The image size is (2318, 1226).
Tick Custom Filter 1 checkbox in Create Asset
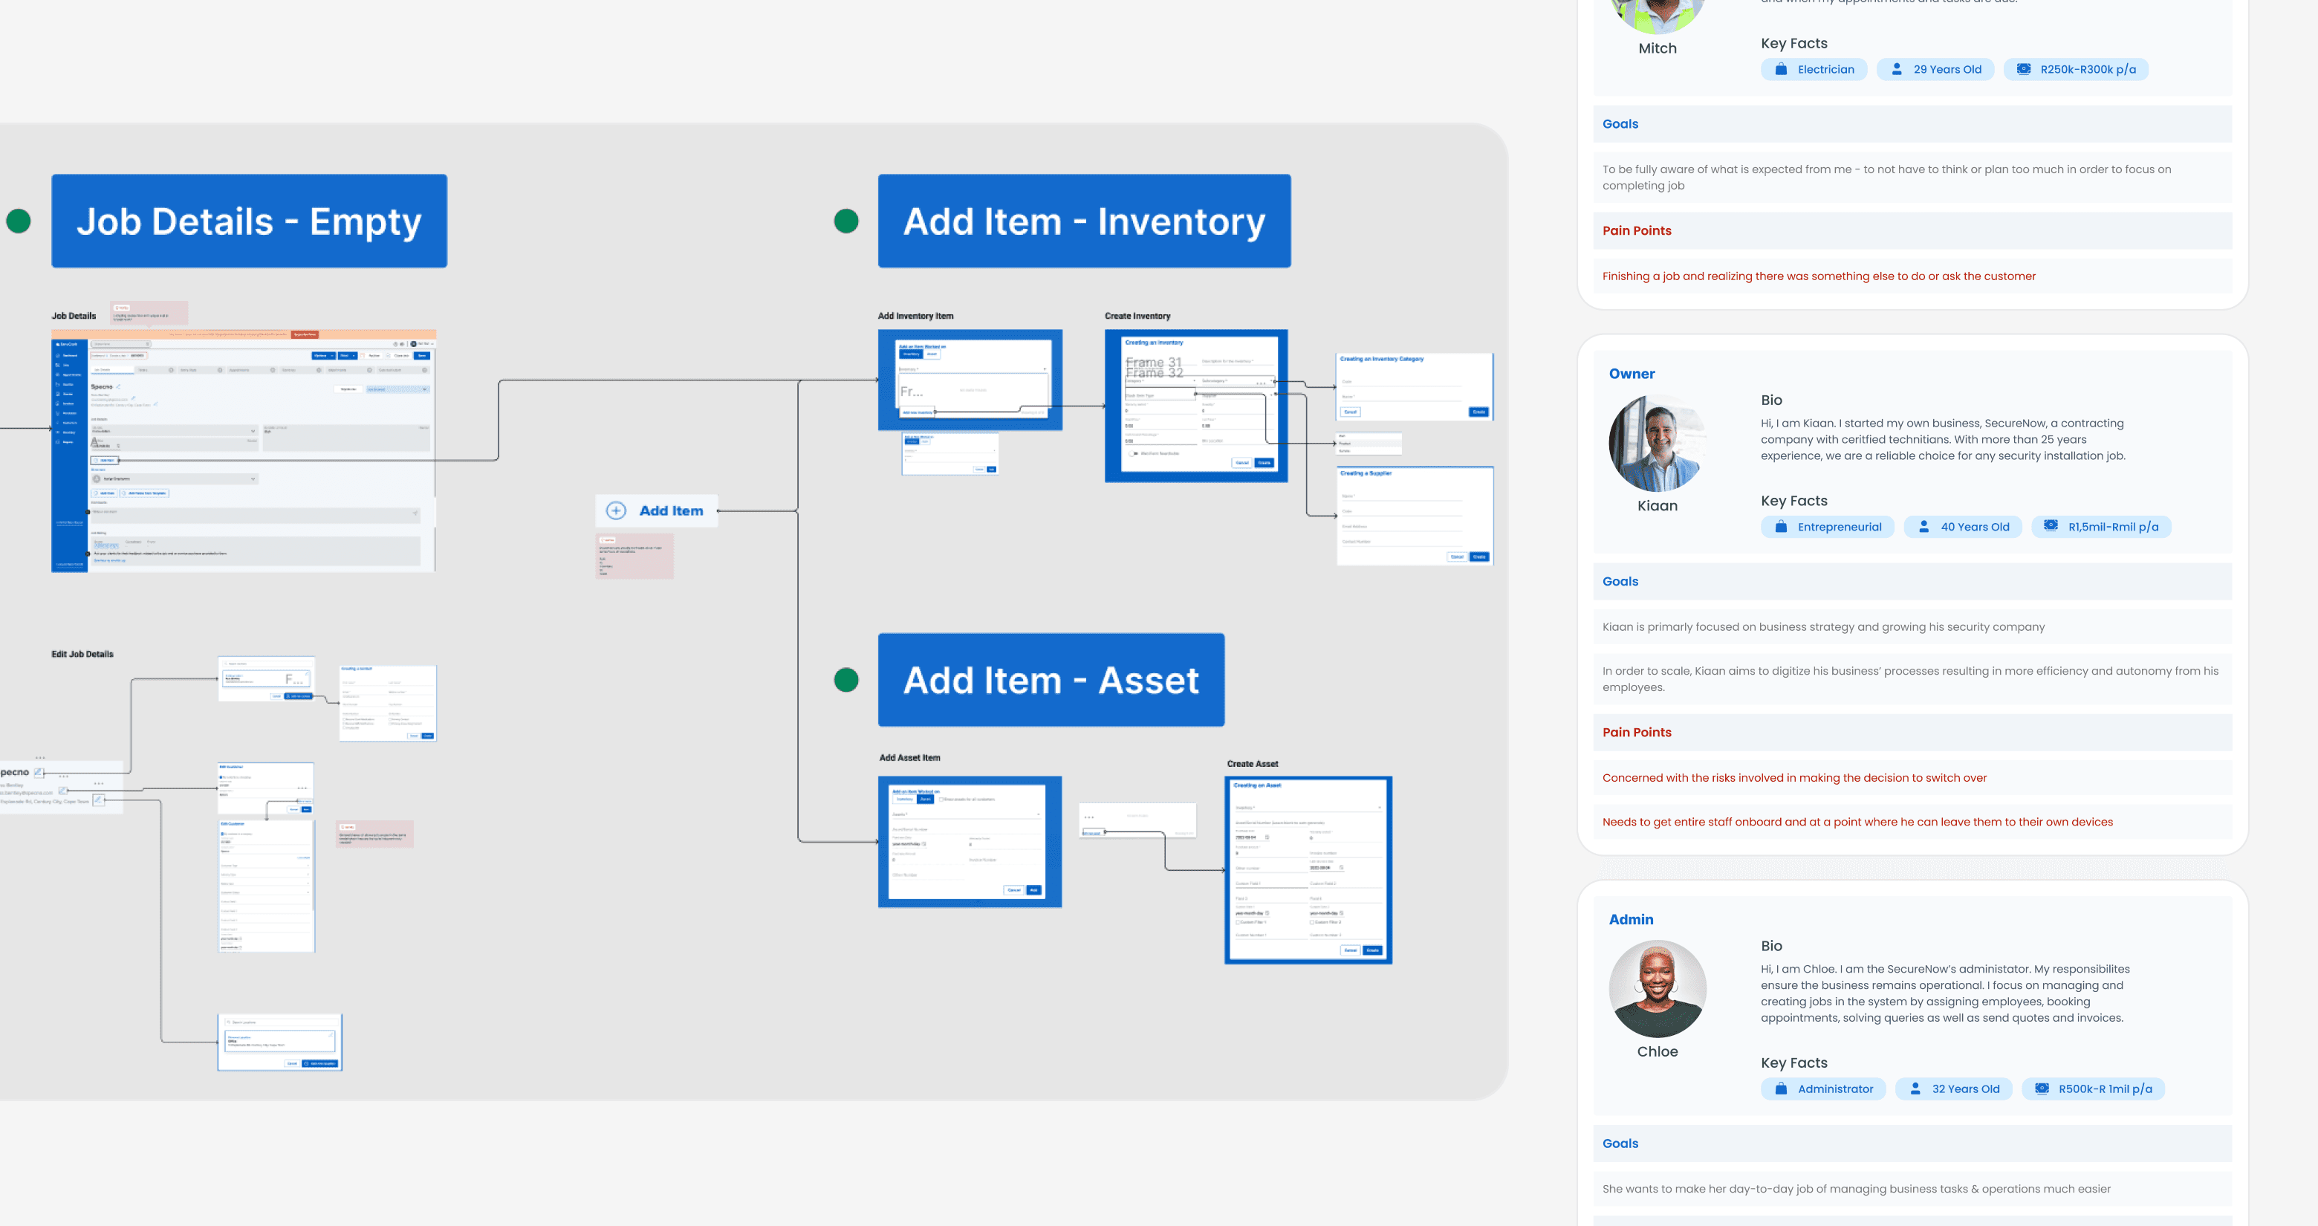tap(1238, 923)
